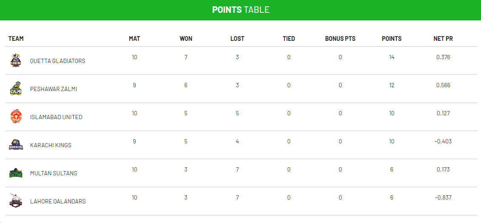Sort by the WON column header
The width and height of the screenshot is (481, 223).
[x=186, y=39]
